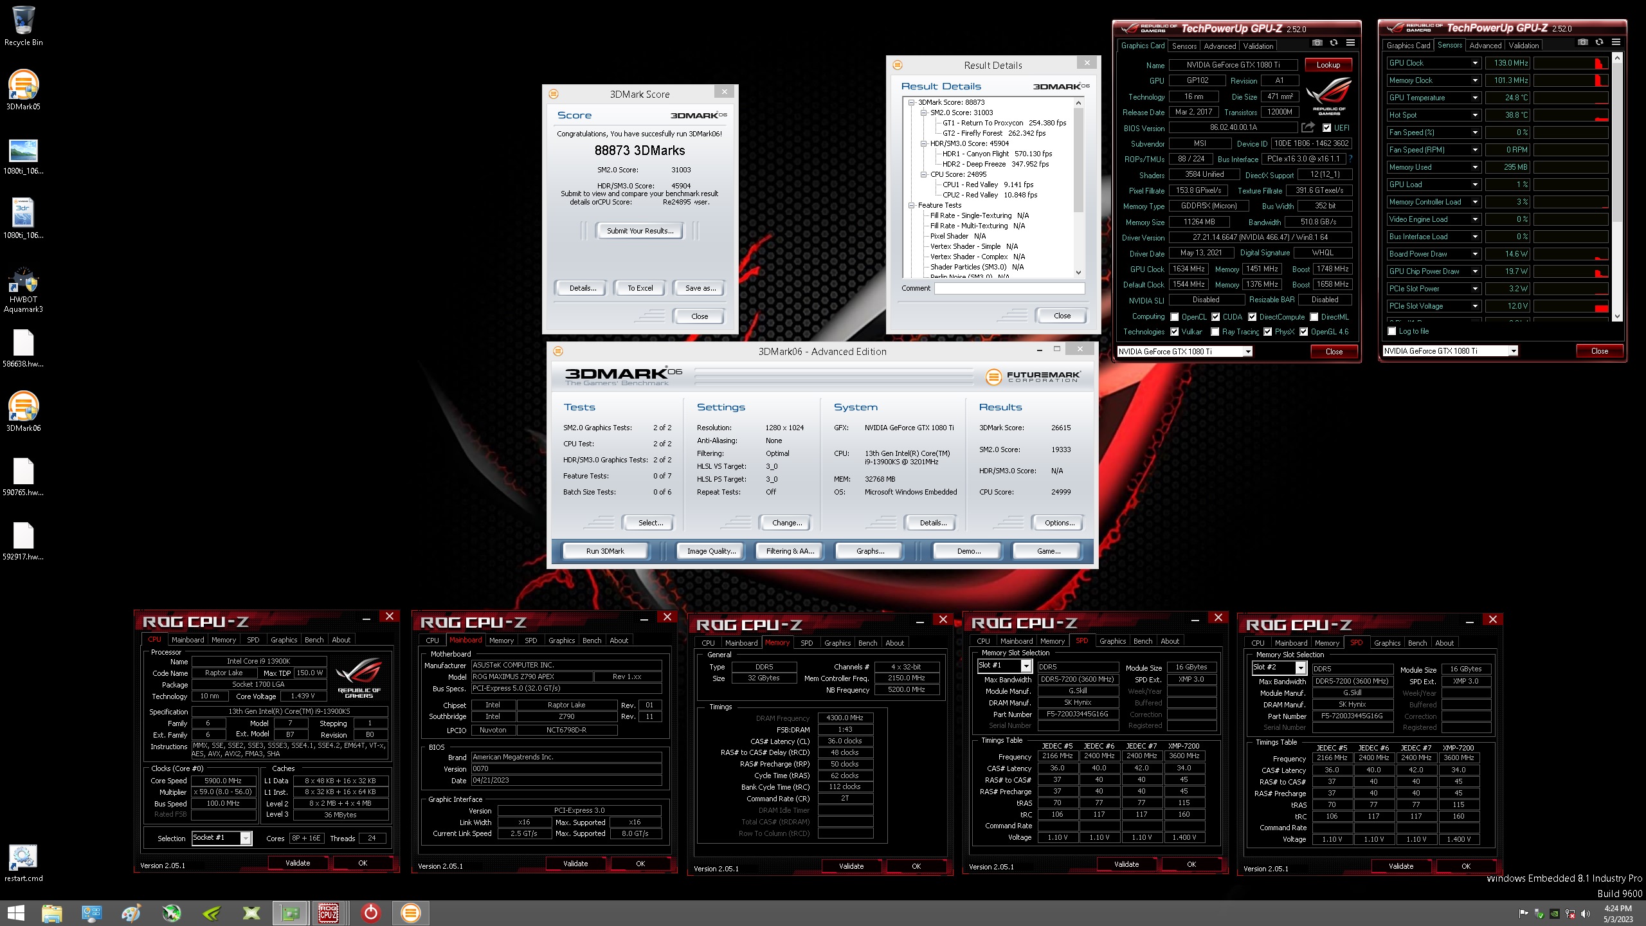Click the GPU-Z Sensors list vertical scrollbar
The width and height of the screenshot is (1646, 926).
1618,186
